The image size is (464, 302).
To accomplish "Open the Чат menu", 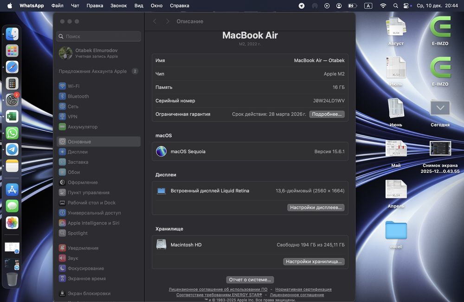I will click(75, 6).
